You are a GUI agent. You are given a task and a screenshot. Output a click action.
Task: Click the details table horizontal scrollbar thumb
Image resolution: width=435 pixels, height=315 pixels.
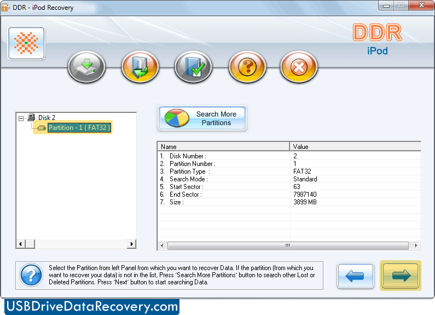(x=288, y=245)
